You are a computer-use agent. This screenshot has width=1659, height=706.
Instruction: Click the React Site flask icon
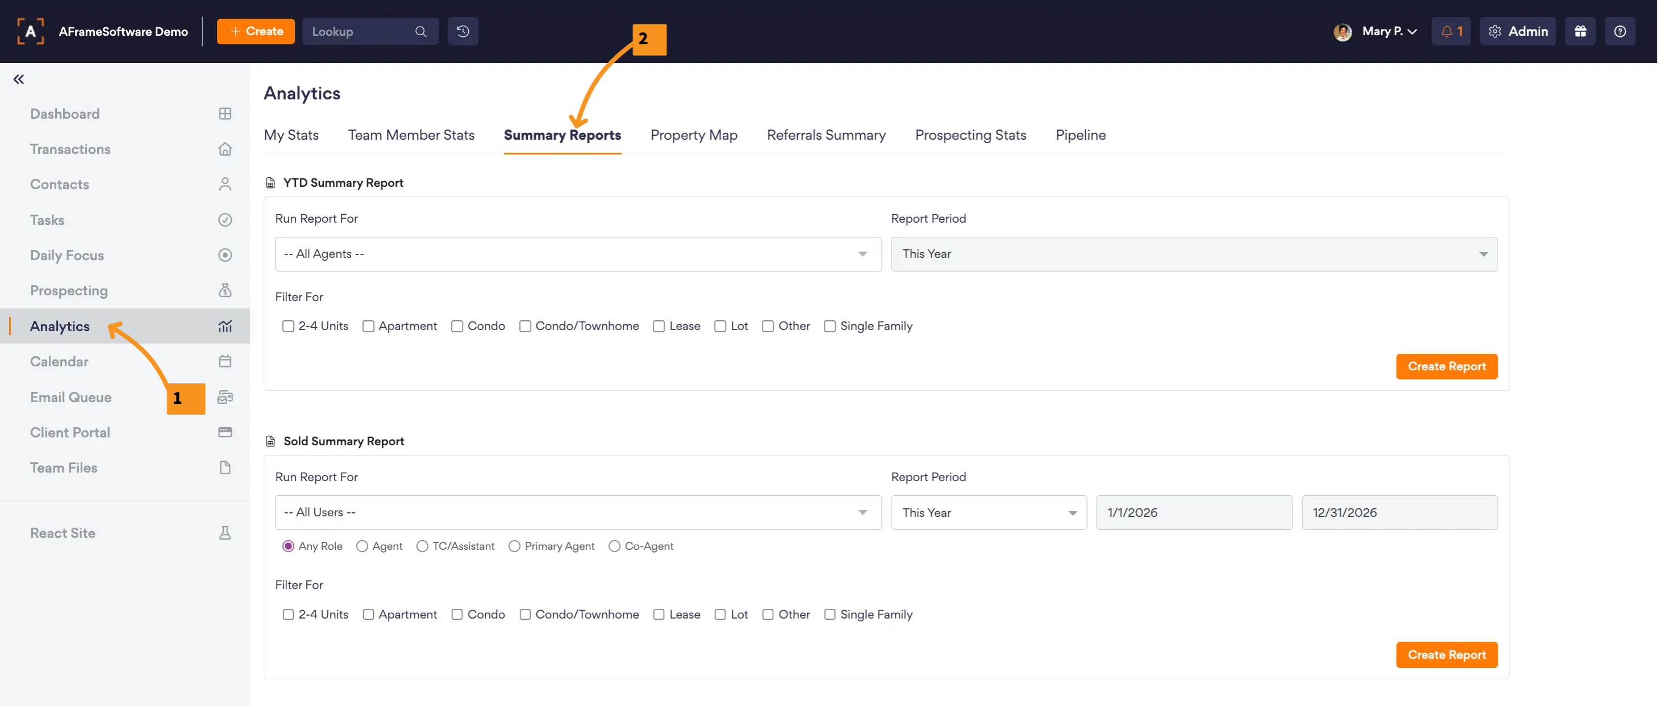pos(225,533)
